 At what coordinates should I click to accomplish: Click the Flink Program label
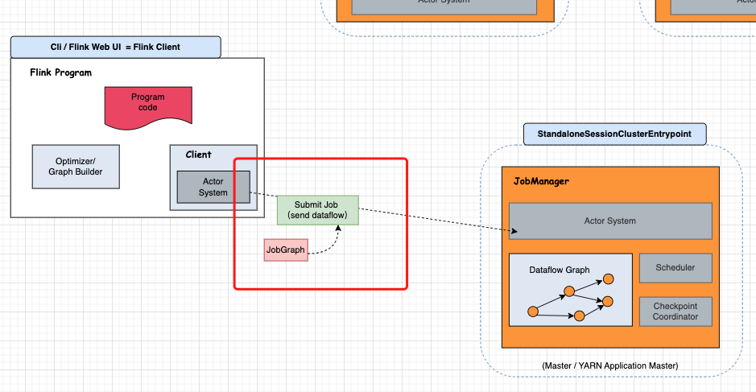(60, 72)
